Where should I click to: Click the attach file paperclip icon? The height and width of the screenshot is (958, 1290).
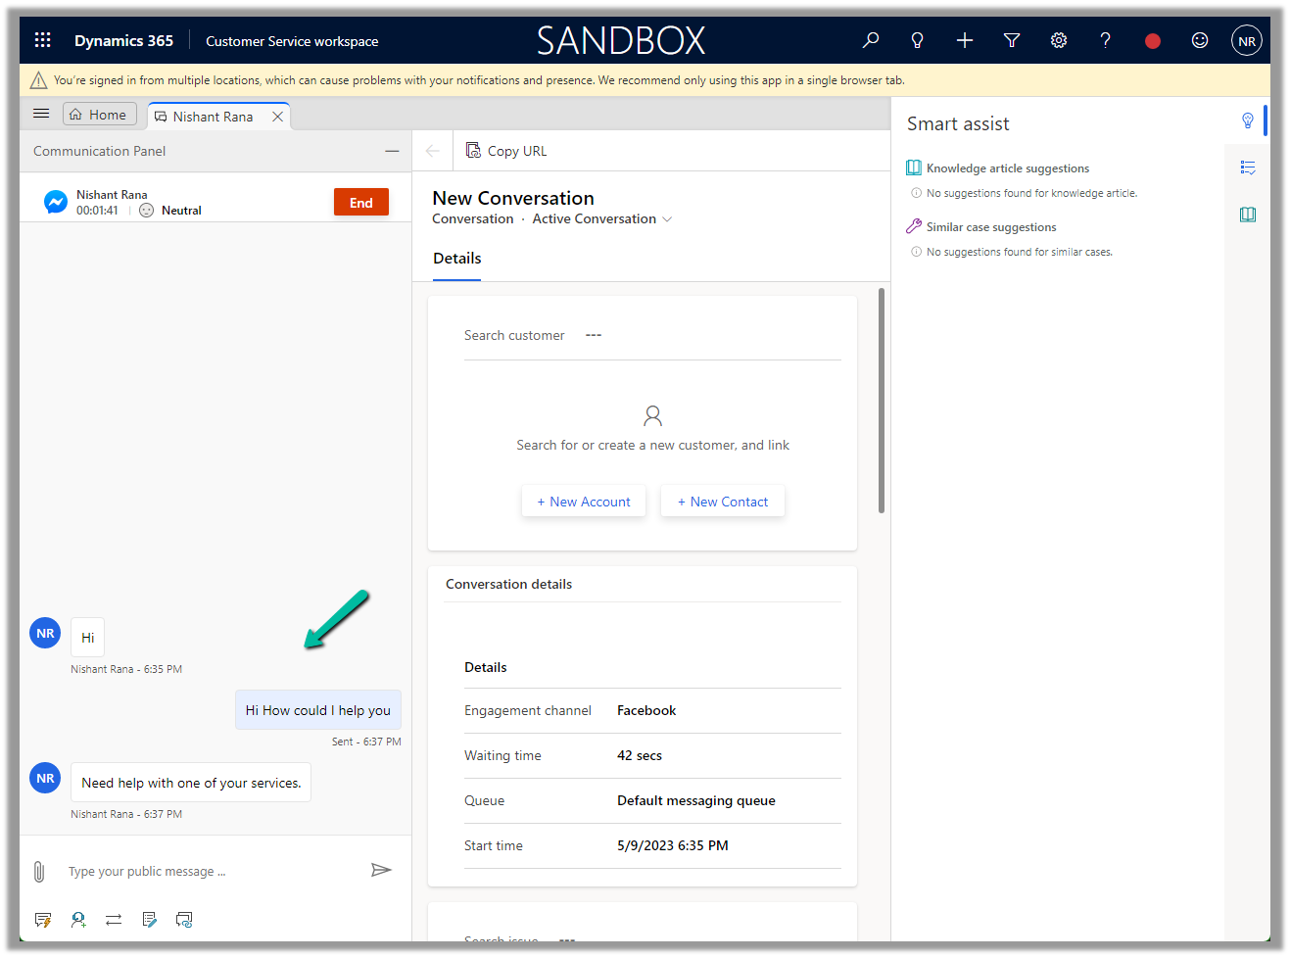(39, 871)
